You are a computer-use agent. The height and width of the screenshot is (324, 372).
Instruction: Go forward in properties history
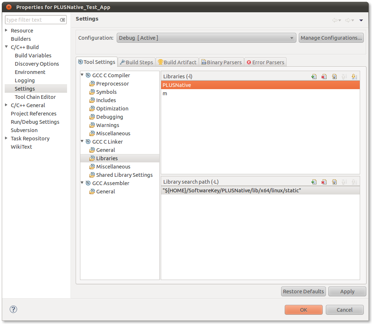click(348, 20)
